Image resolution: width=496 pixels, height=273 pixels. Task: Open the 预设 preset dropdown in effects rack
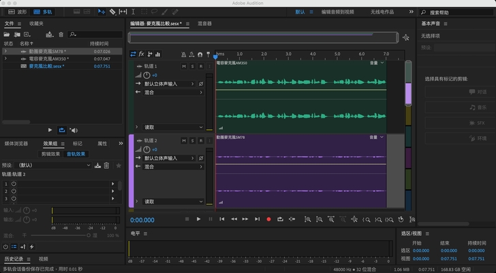53,165
